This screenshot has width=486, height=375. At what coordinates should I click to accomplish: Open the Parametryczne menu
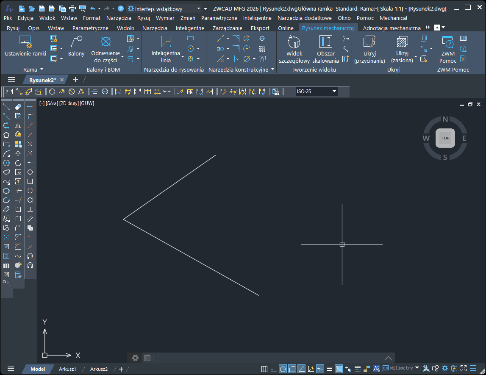(219, 18)
